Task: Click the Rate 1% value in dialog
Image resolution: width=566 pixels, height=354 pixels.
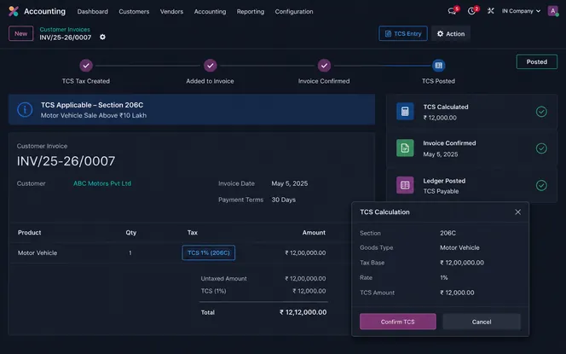Action: (x=443, y=278)
